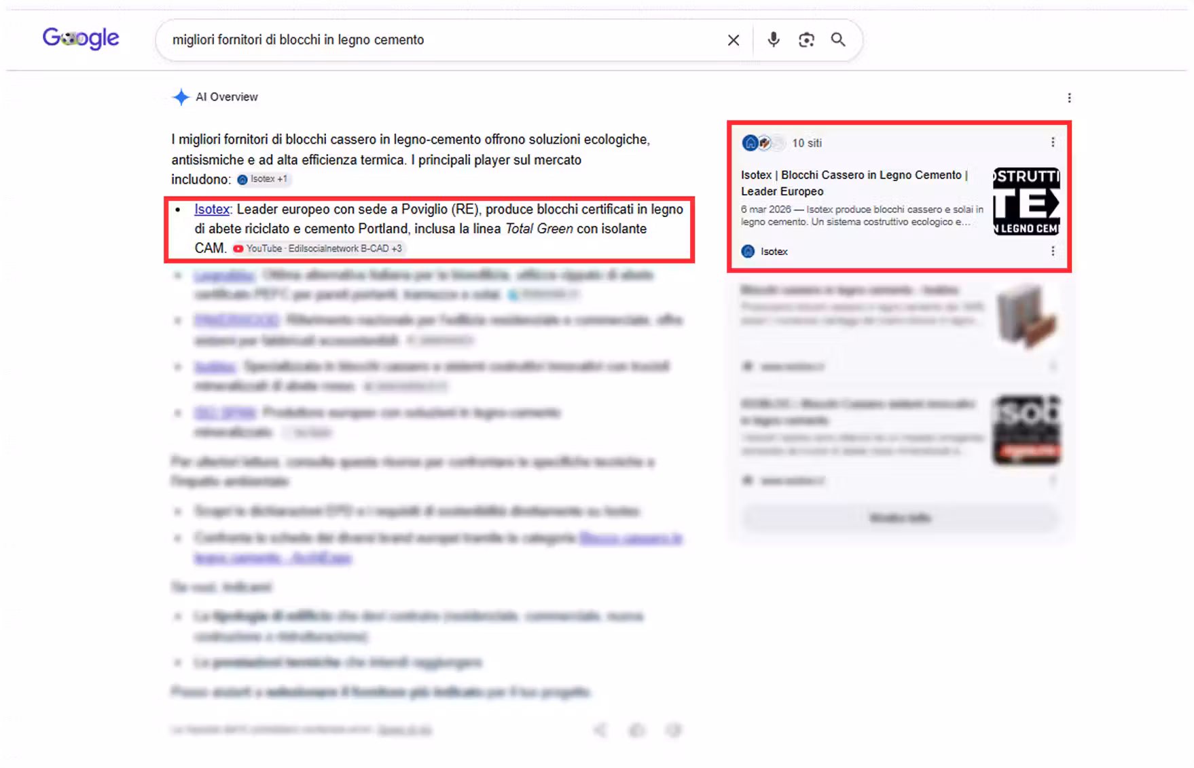This screenshot has width=1194, height=768.
Task: Click YouTube Edilsocialnetwork B-CAD +3 chip
Action: [x=317, y=248]
